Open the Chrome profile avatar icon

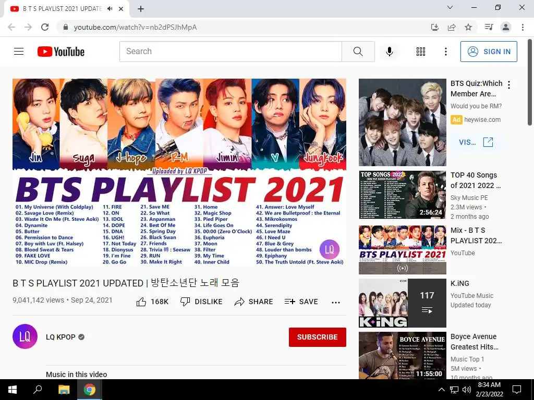[506, 27]
